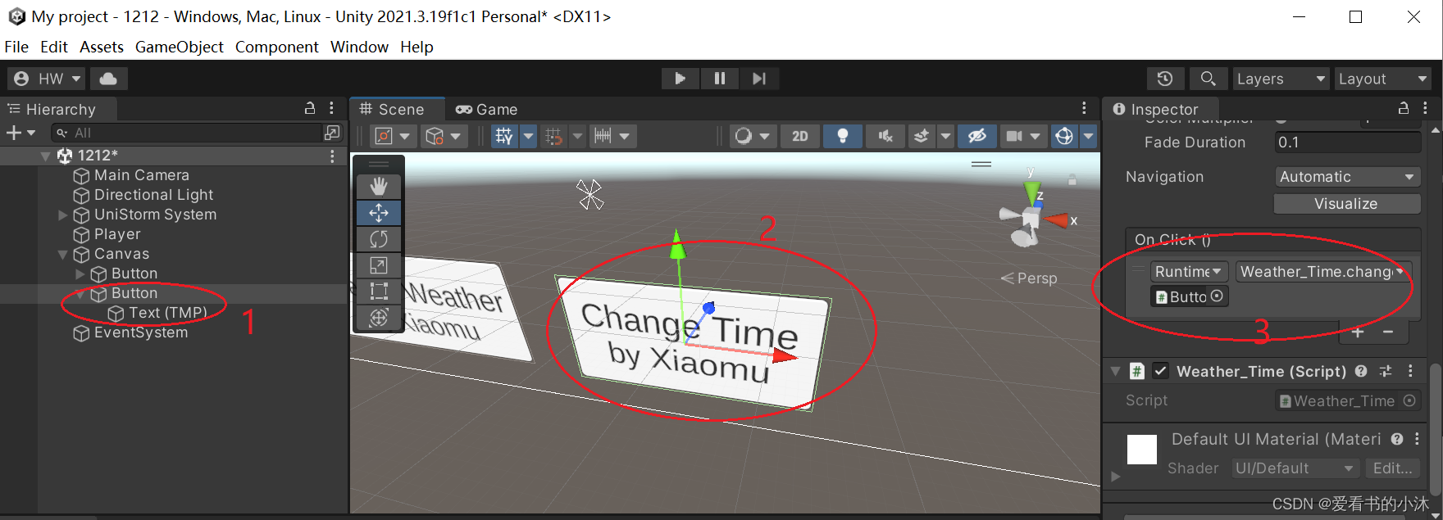Open the HW account dropdown

click(46, 79)
